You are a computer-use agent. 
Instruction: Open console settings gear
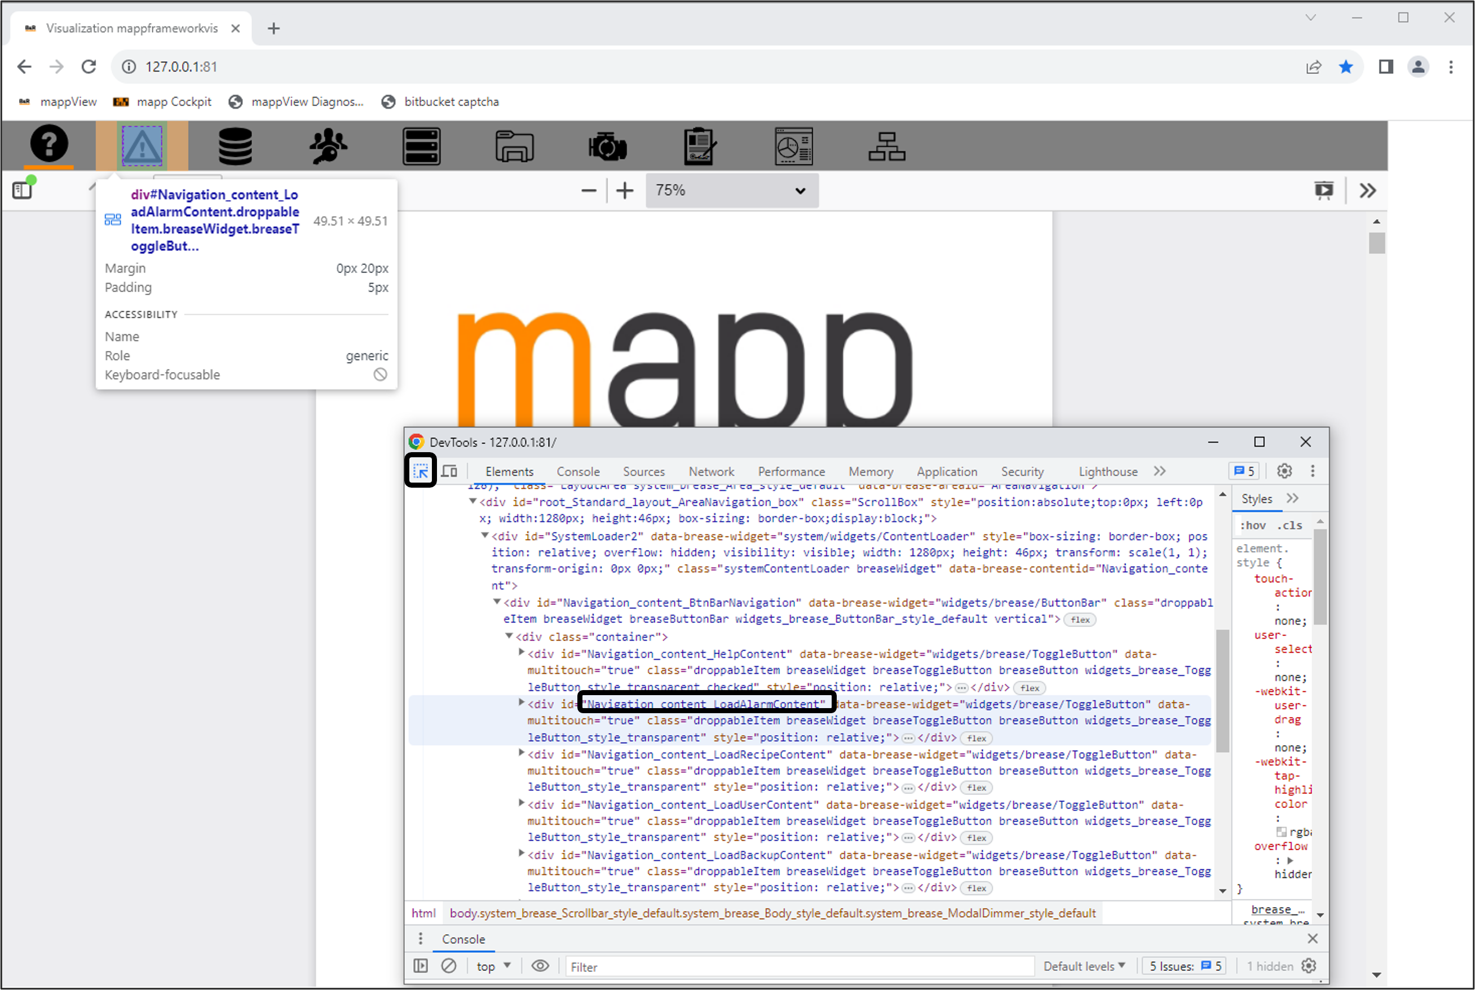click(1309, 966)
